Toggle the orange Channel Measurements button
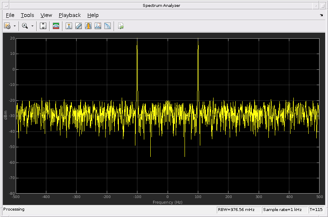The image size is (328, 217). pos(88,26)
